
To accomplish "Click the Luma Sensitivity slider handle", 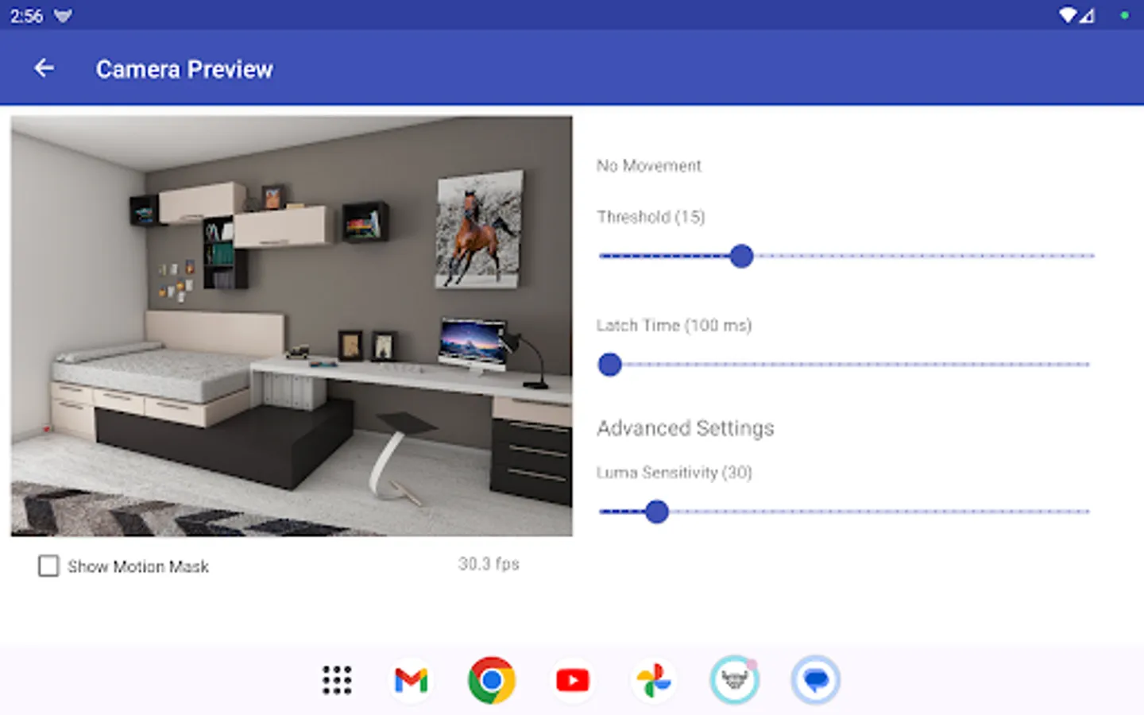I will [x=657, y=512].
